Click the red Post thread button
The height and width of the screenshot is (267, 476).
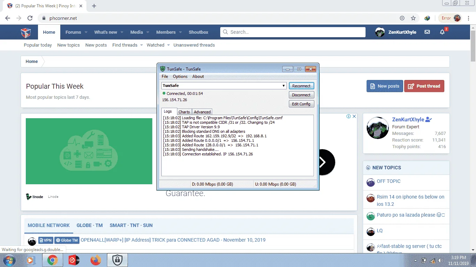[x=424, y=86]
